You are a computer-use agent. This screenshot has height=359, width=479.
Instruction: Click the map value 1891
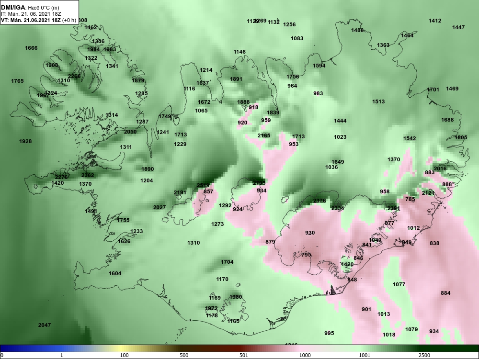point(236,79)
